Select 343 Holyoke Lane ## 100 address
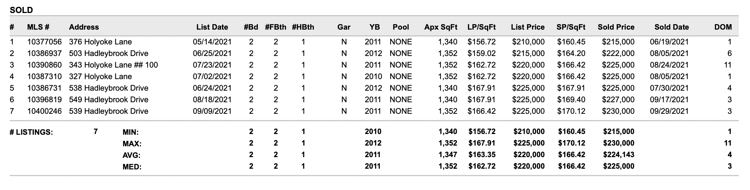 [113, 65]
